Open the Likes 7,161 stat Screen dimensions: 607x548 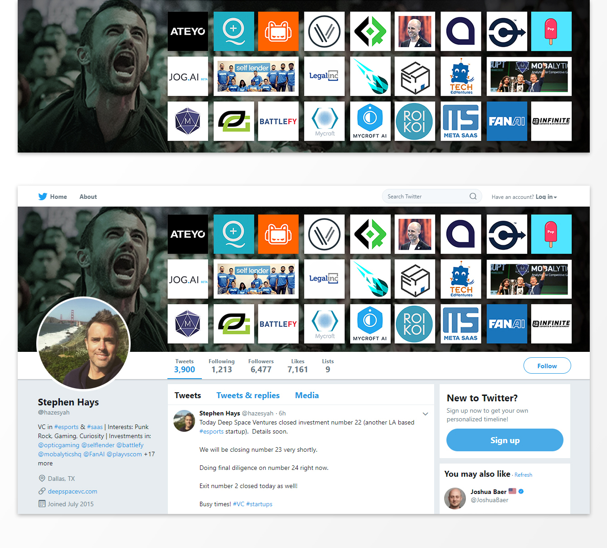[x=298, y=366]
